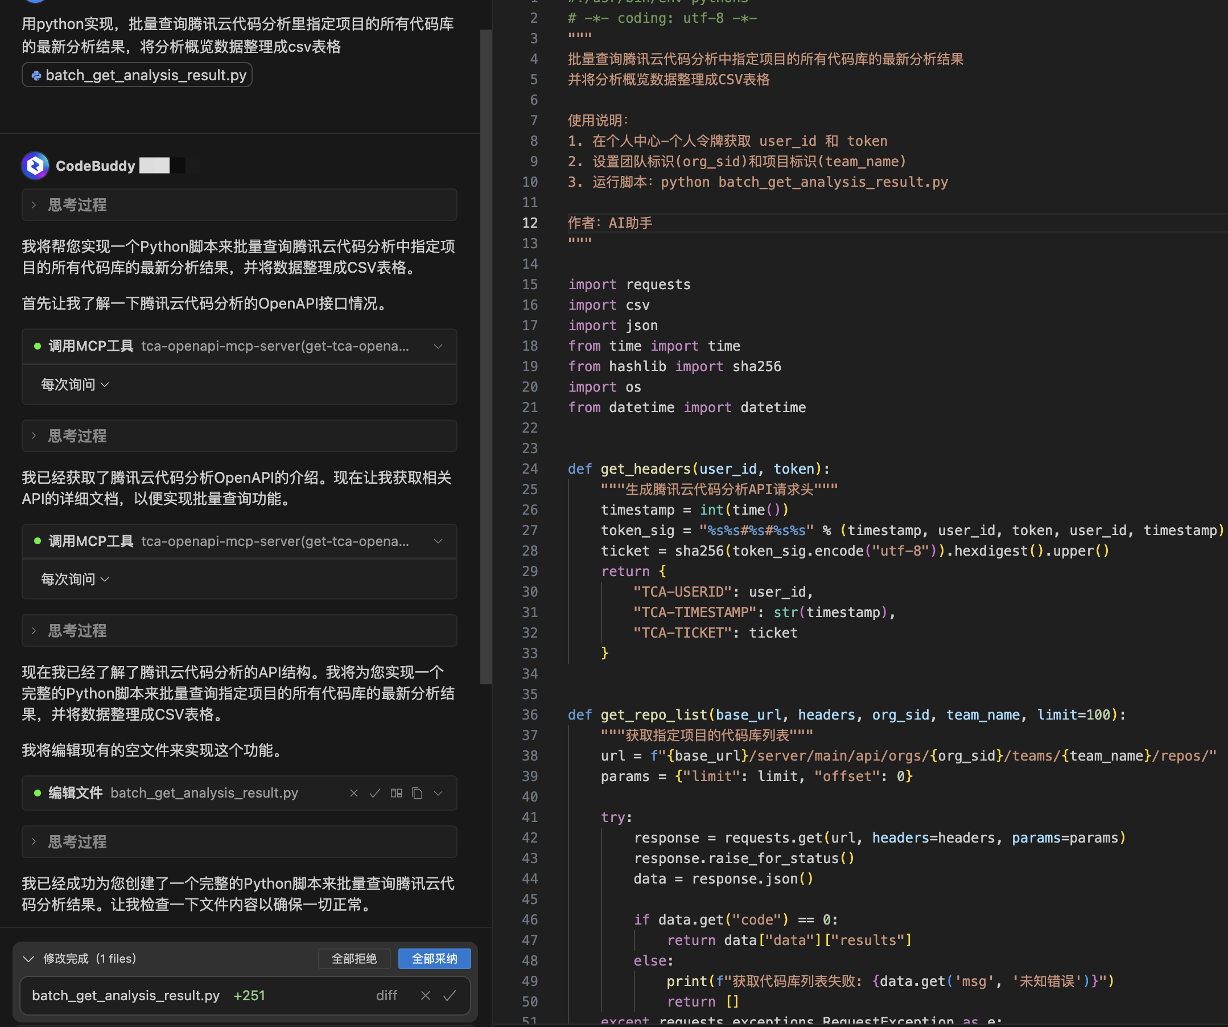Click the 全部采纳 button
Image resolution: width=1228 pixels, height=1027 pixels.
[435, 959]
